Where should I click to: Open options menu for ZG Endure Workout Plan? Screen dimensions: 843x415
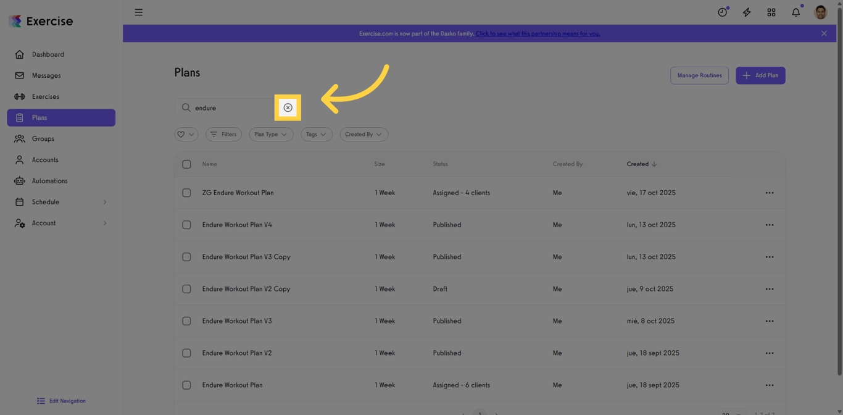769,193
